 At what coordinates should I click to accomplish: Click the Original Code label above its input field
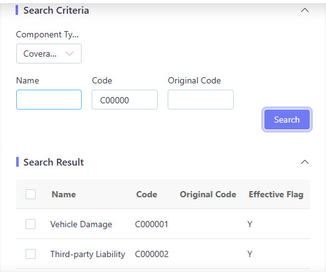[x=194, y=80]
